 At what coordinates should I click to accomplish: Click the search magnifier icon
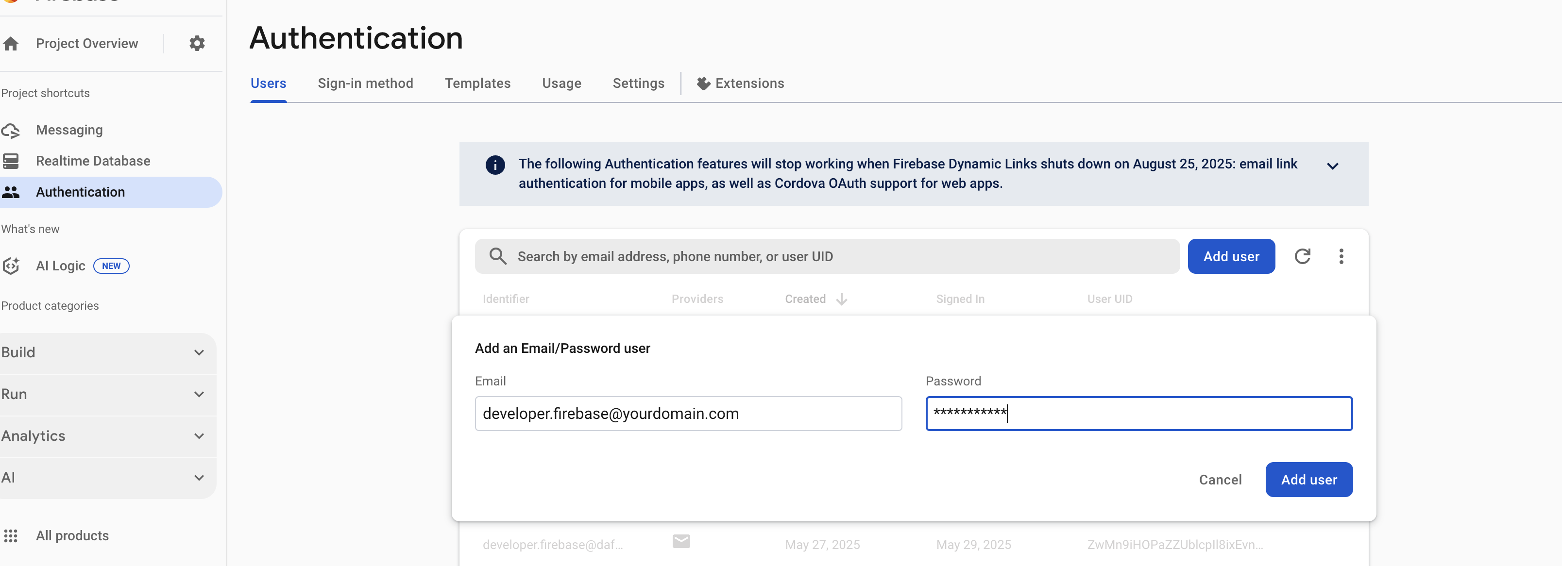[x=498, y=256]
